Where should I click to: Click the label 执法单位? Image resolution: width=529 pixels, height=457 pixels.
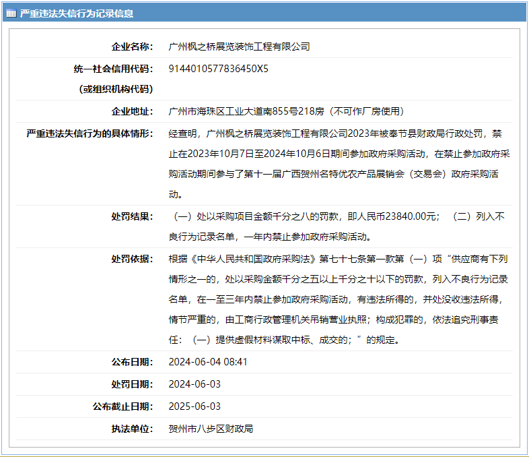pyautogui.click(x=132, y=429)
